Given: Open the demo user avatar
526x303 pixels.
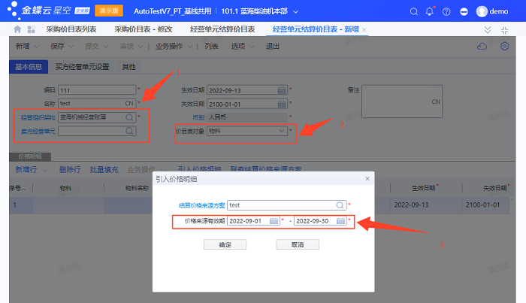Looking at the screenshot, I should (482, 11).
